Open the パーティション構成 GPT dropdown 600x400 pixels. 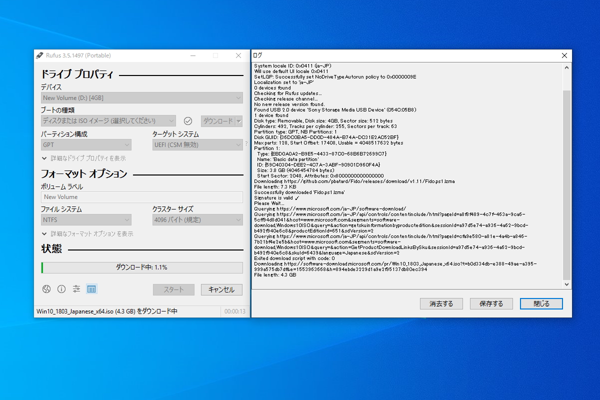[86, 144]
